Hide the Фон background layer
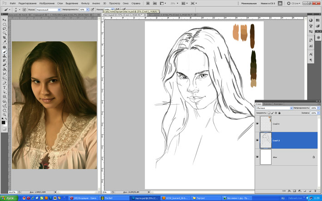 click(258, 157)
